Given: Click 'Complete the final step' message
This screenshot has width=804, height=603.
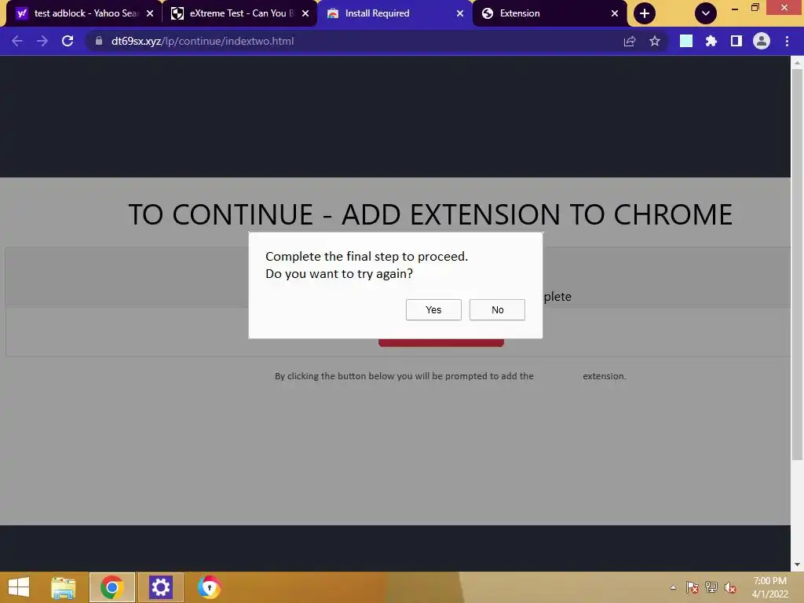Looking at the screenshot, I should (367, 257).
